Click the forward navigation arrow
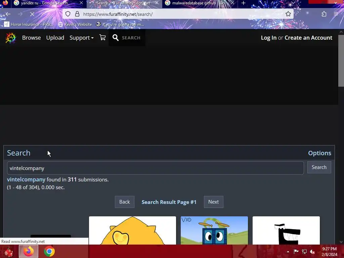 tap(20, 14)
